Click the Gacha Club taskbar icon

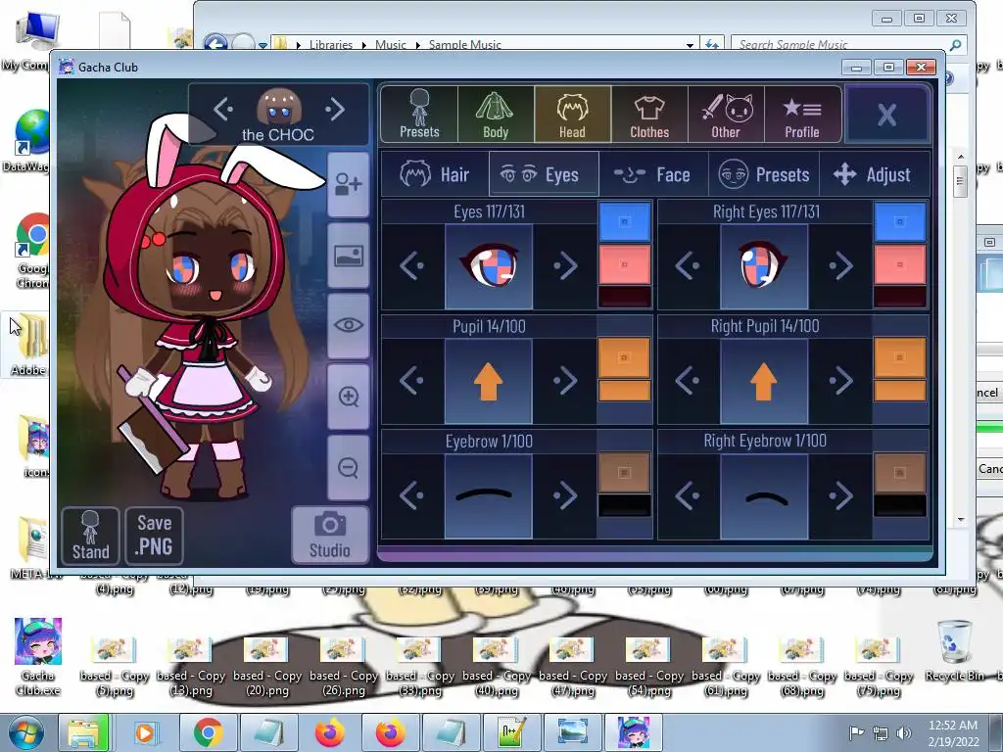pos(634,732)
